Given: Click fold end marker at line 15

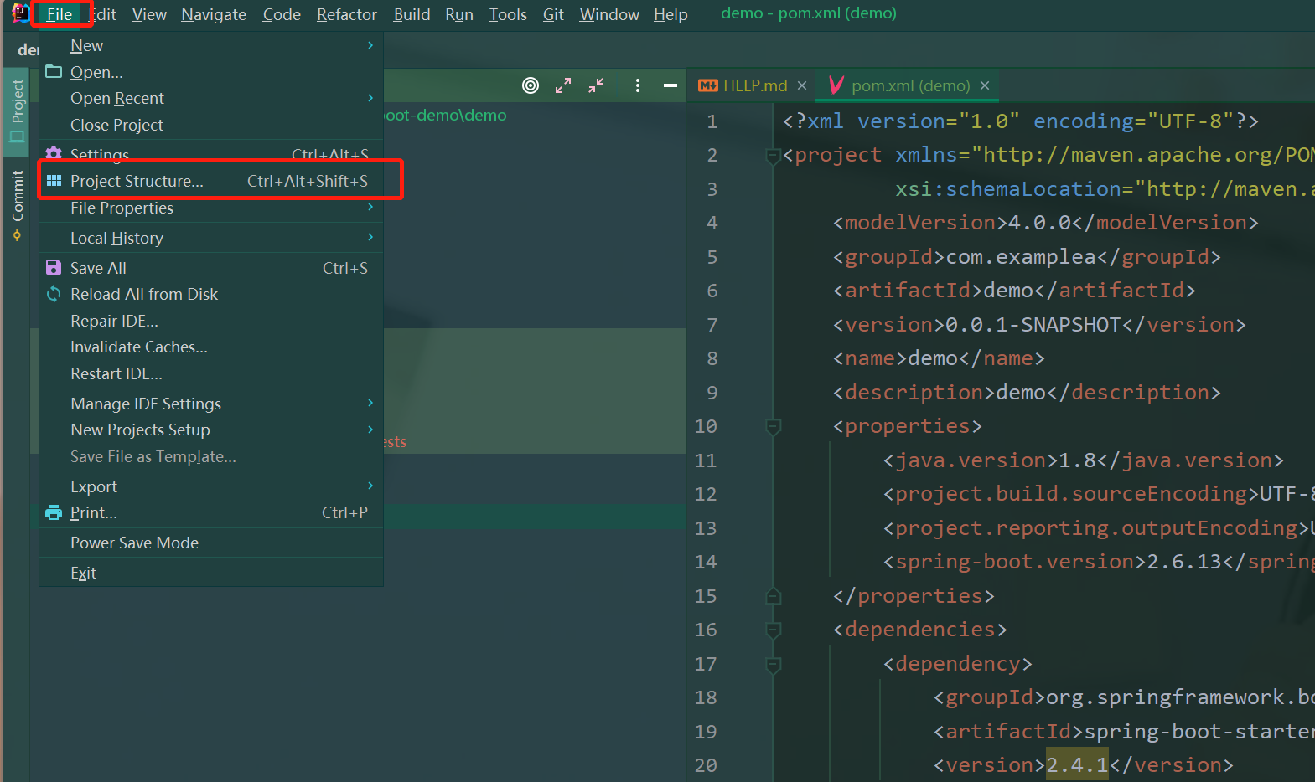Looking at the screenshot, I should click(774, 596).
